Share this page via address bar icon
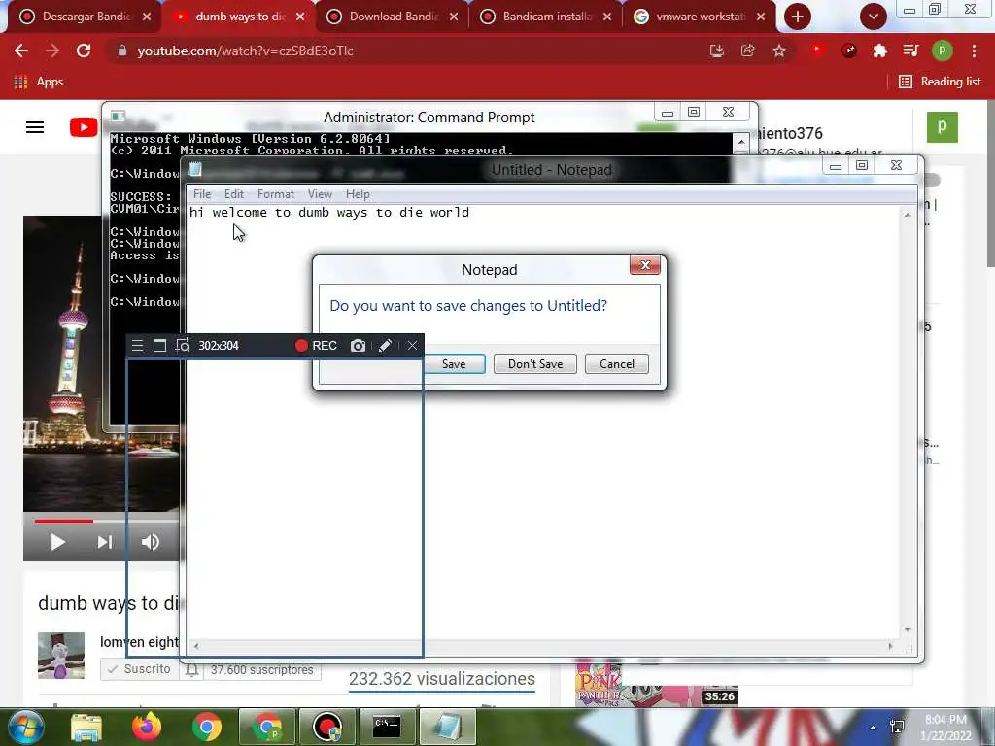Image resolution: width=995 pixels, height=746 pixels. 747,51
